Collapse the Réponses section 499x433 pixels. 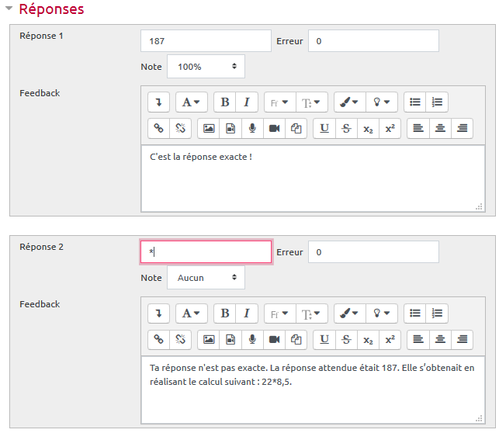(9, 9)
